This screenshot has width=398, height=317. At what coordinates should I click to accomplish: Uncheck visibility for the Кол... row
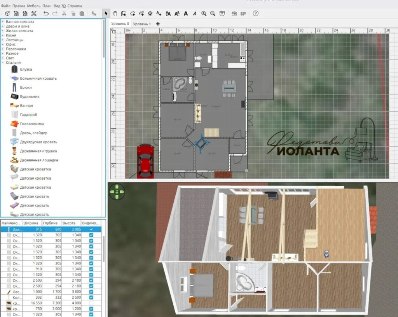click(91, 297)
